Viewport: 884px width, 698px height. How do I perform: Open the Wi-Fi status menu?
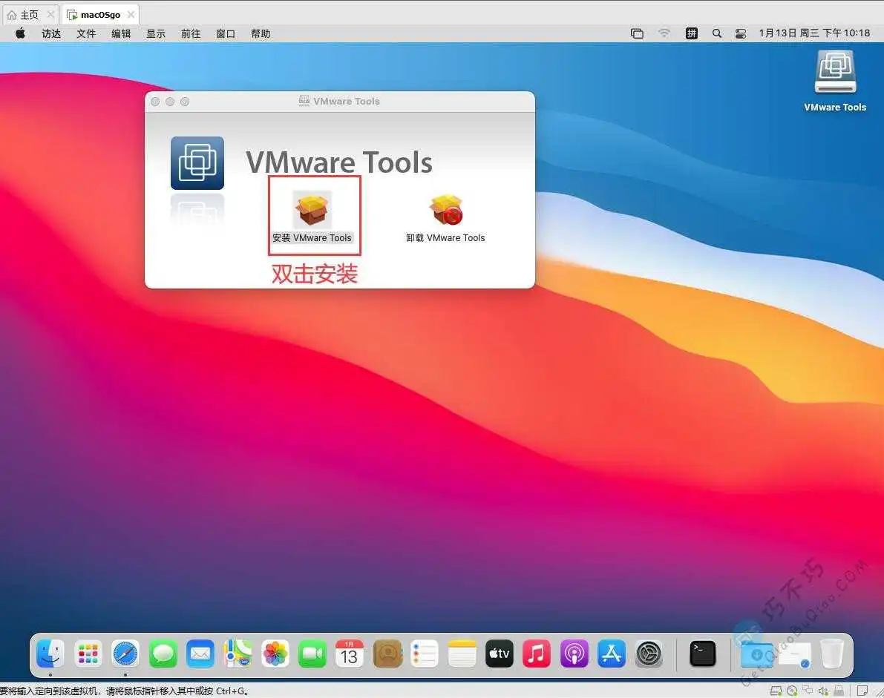coord(664,33)
